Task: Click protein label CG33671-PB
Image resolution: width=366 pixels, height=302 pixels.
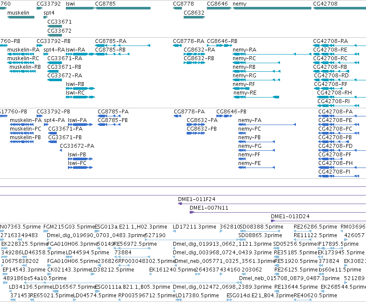Action: [x=65, y=137]
